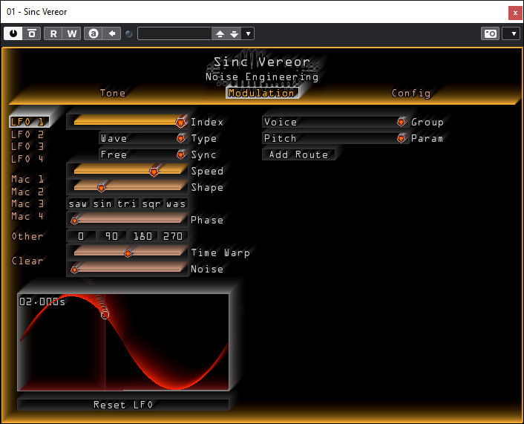Toggle the plugin activate power button
Image resolution: width=524 pixels, height=424 pixels.
pos(13,33)
